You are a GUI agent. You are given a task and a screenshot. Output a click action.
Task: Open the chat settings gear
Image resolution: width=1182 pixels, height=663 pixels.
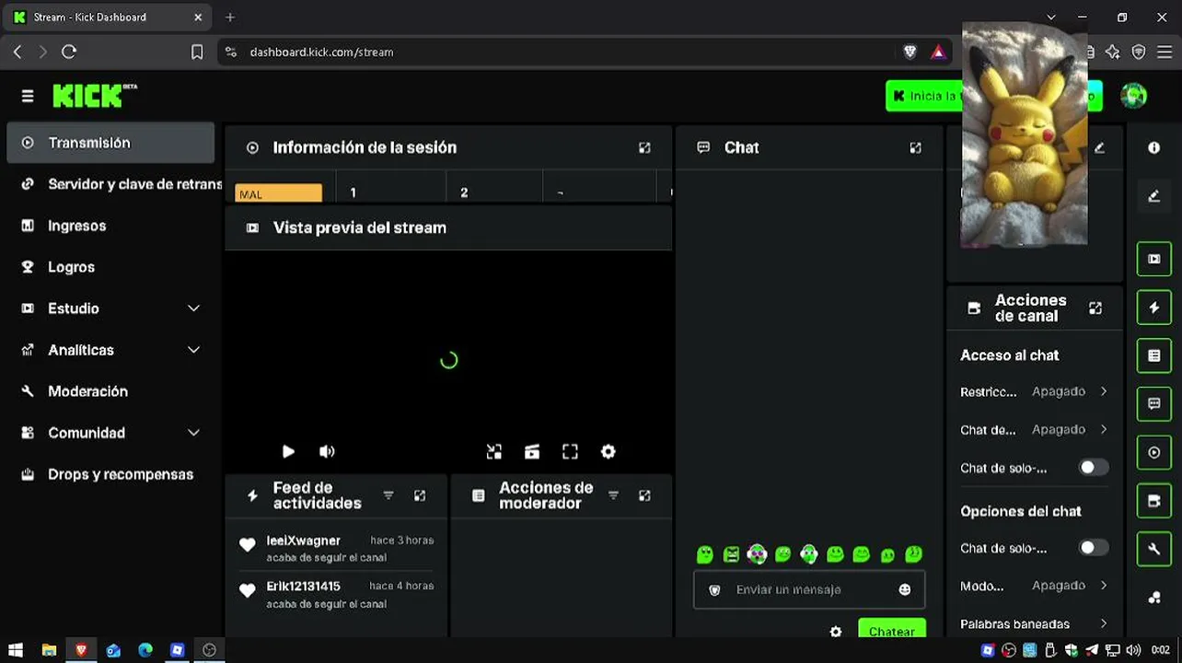coord(836,632)
